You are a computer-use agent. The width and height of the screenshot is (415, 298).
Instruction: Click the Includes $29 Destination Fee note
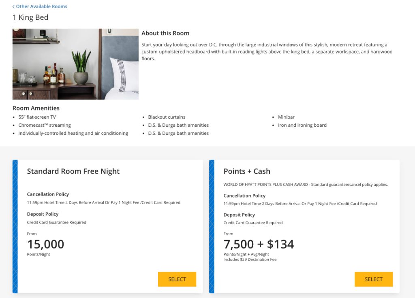pyautogui.click(x=250, y=260)
